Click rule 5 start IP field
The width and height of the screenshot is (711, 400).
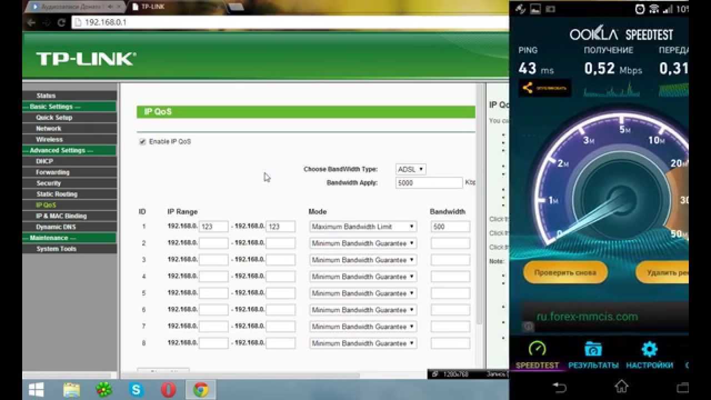[x=214, y=293]
